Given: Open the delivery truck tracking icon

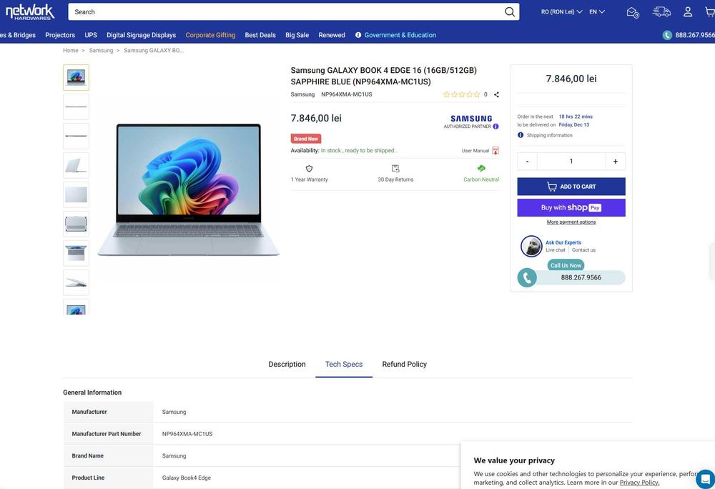Looking at the screenshot, I should 661,12.
